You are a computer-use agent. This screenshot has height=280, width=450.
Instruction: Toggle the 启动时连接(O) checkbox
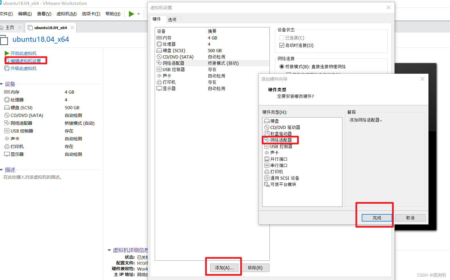[x=282, y=45]
